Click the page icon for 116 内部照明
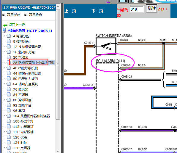The height and width of the screenshot is (153, 177). (9, 132)
